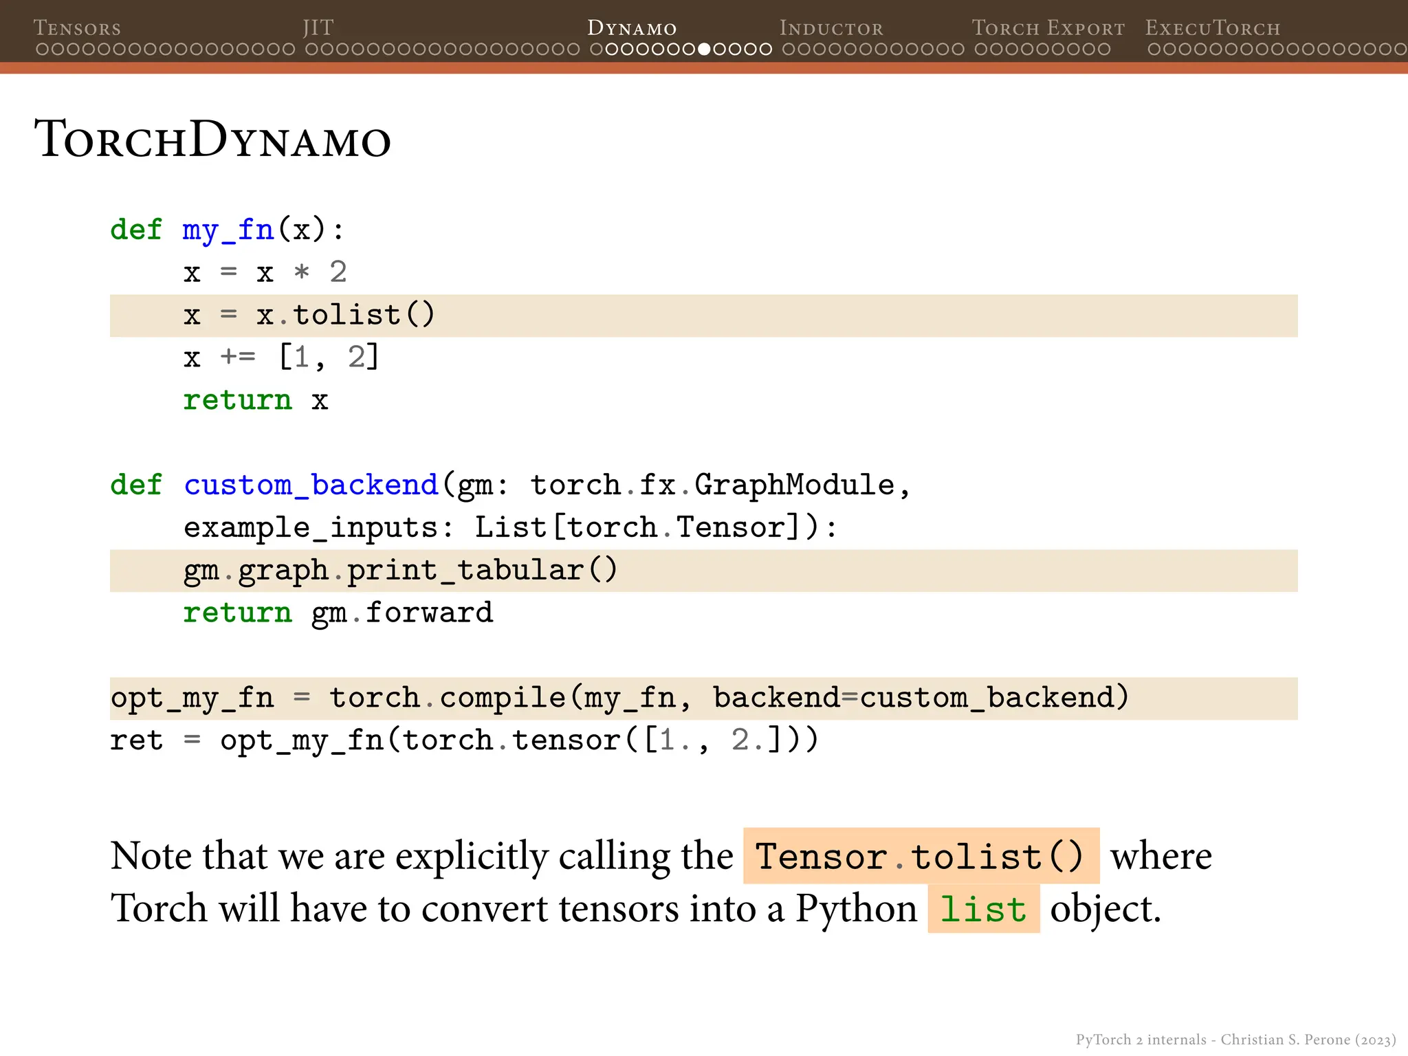This screenshot has height=1056, width=1408.
Task: Click the 'PyTorch 2 internals' footer text
Action: [x=1141, y=1039]
